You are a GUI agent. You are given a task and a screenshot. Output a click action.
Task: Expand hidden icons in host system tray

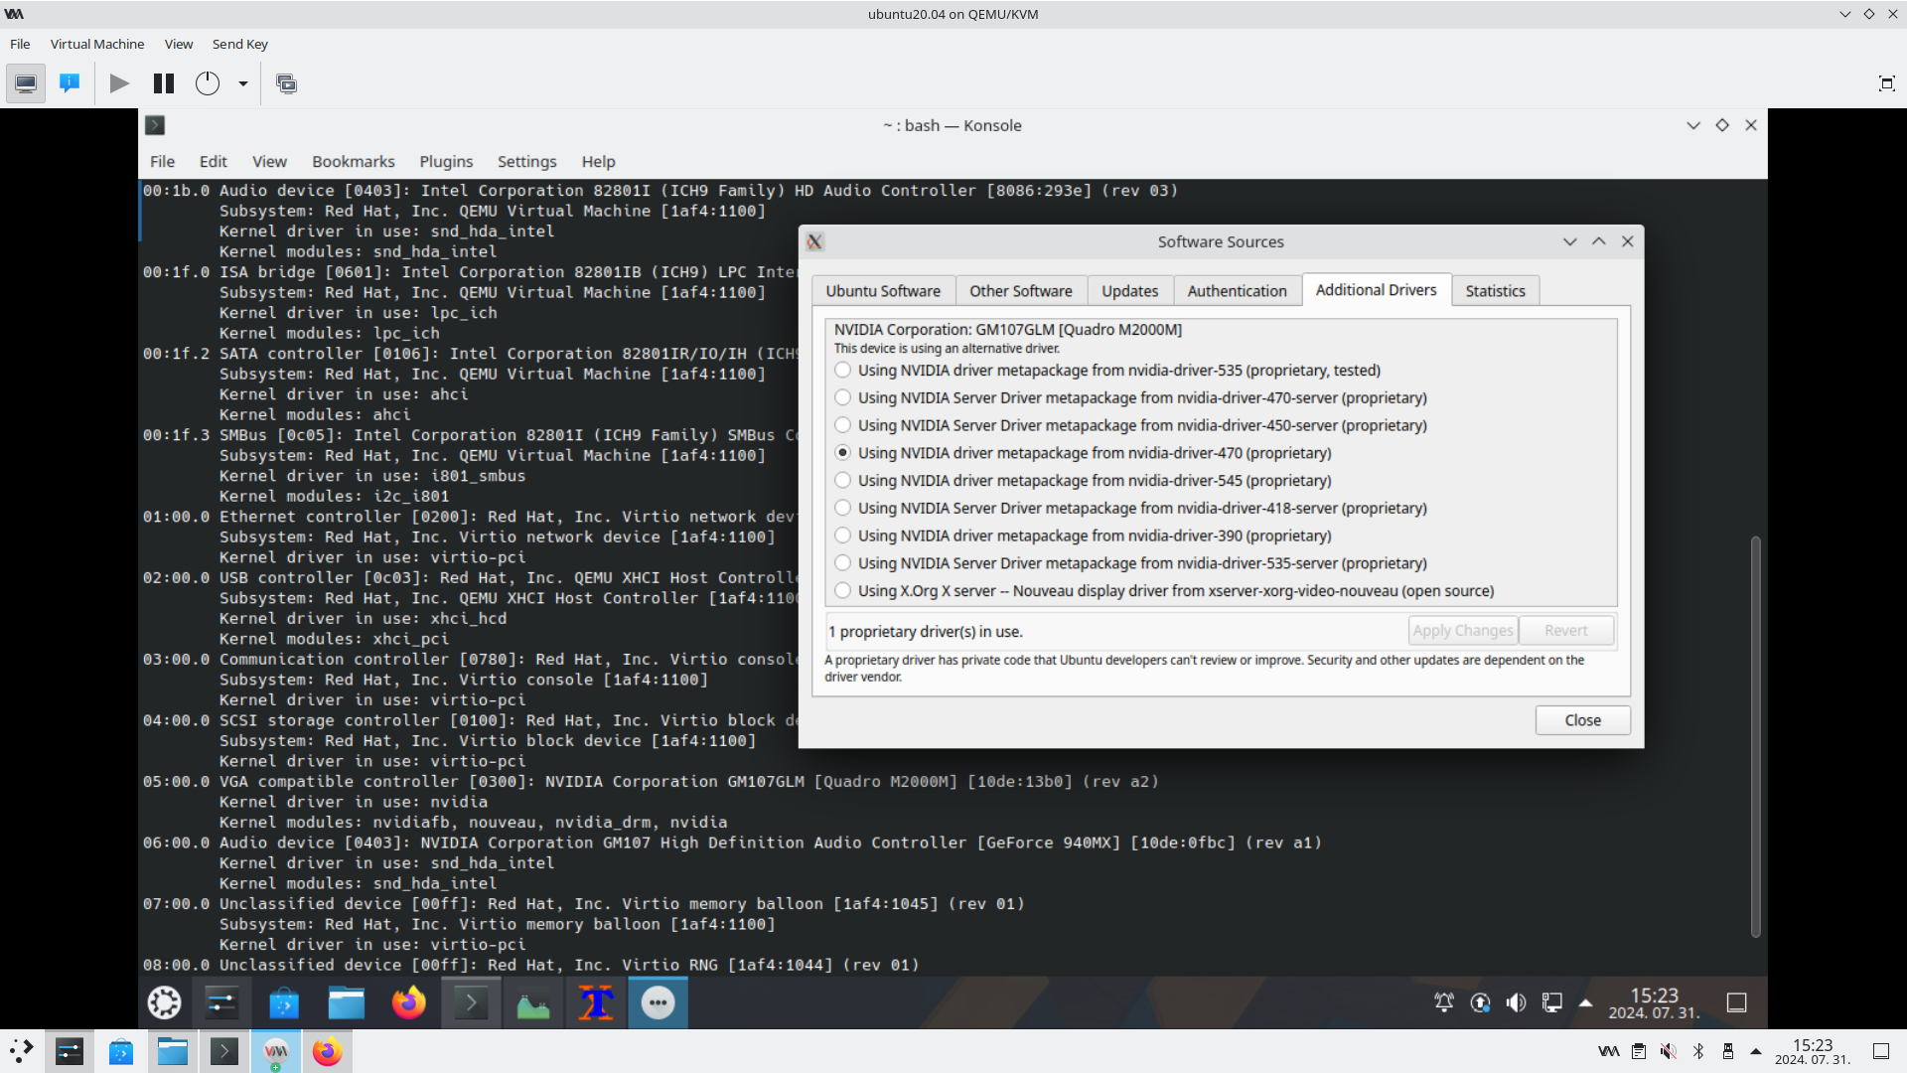click(x=1756, y=1051)
